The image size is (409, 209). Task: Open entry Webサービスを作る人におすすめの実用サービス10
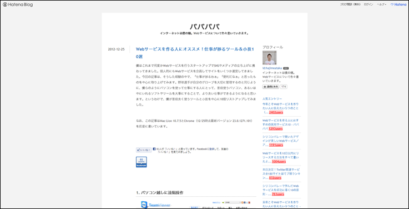281,125
